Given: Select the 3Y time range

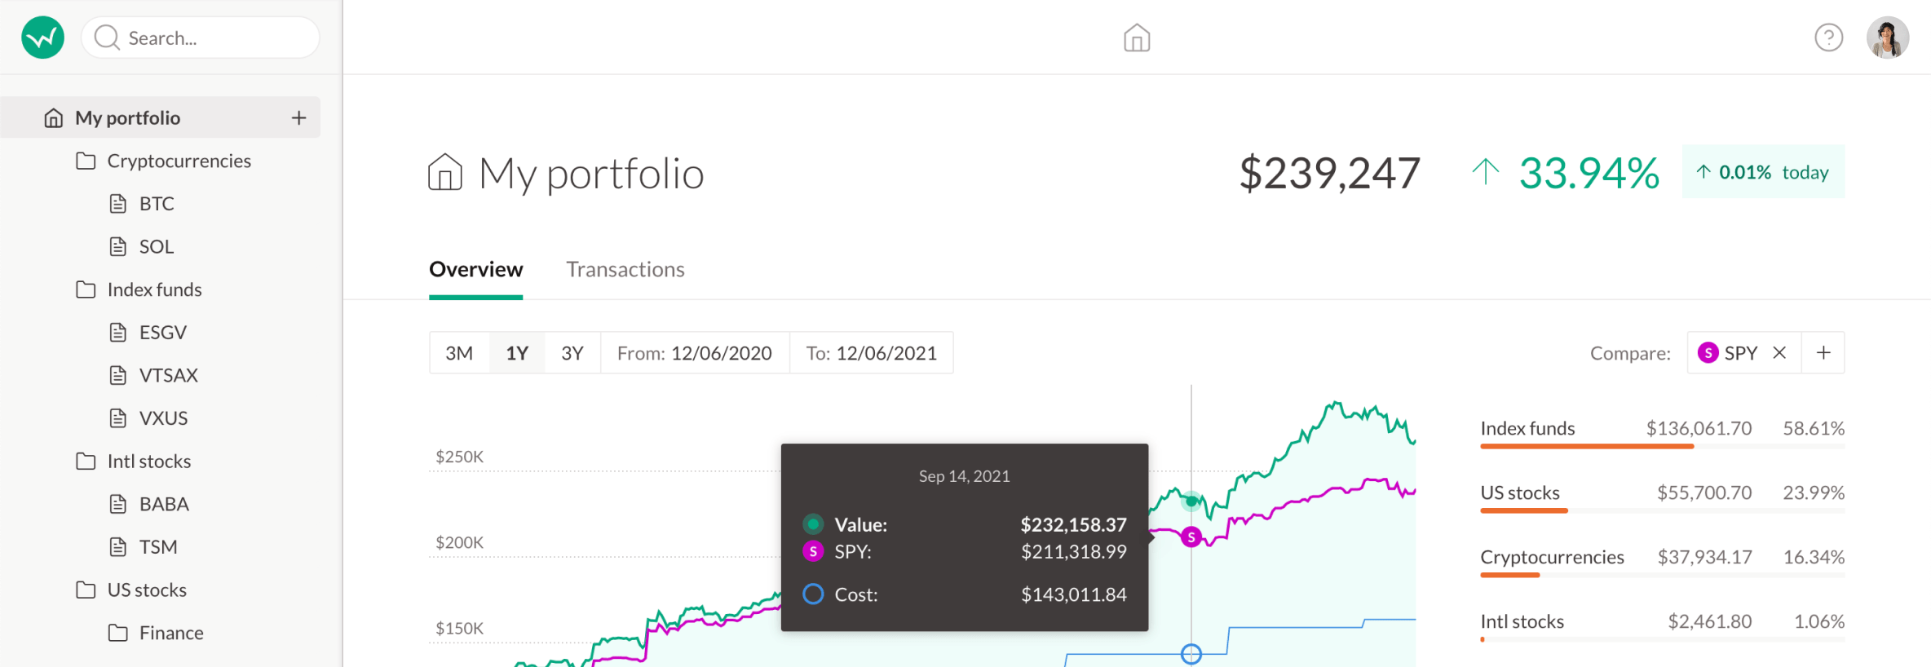Looking at the screenshot, I should coord(572,352).
